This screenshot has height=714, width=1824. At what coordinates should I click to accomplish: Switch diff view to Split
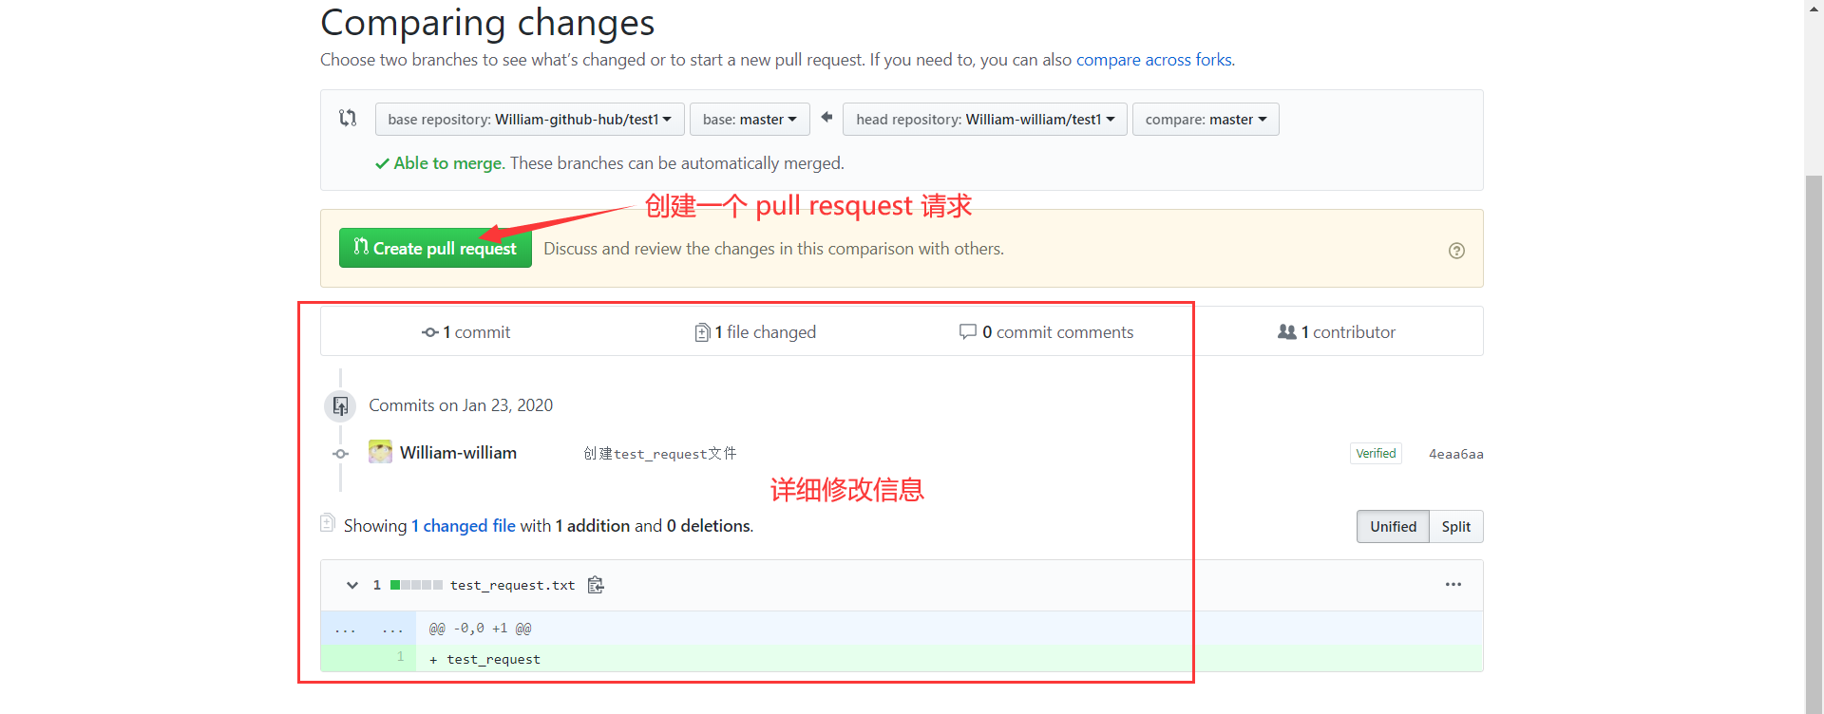pos(1456,527)
